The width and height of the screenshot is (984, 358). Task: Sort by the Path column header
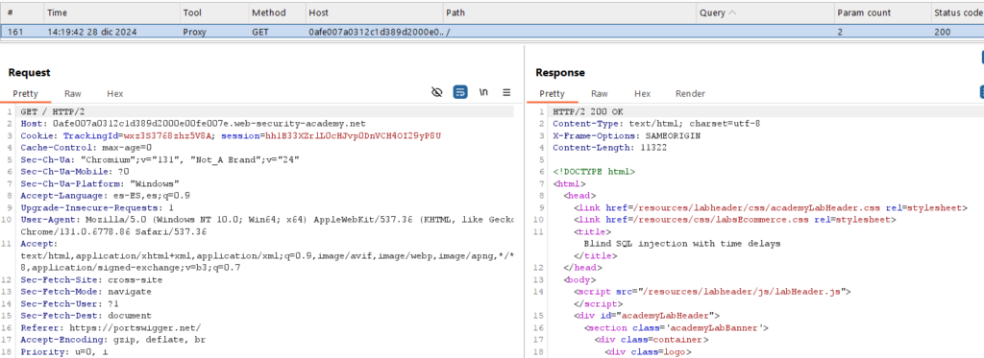click(x=569, y=12)
